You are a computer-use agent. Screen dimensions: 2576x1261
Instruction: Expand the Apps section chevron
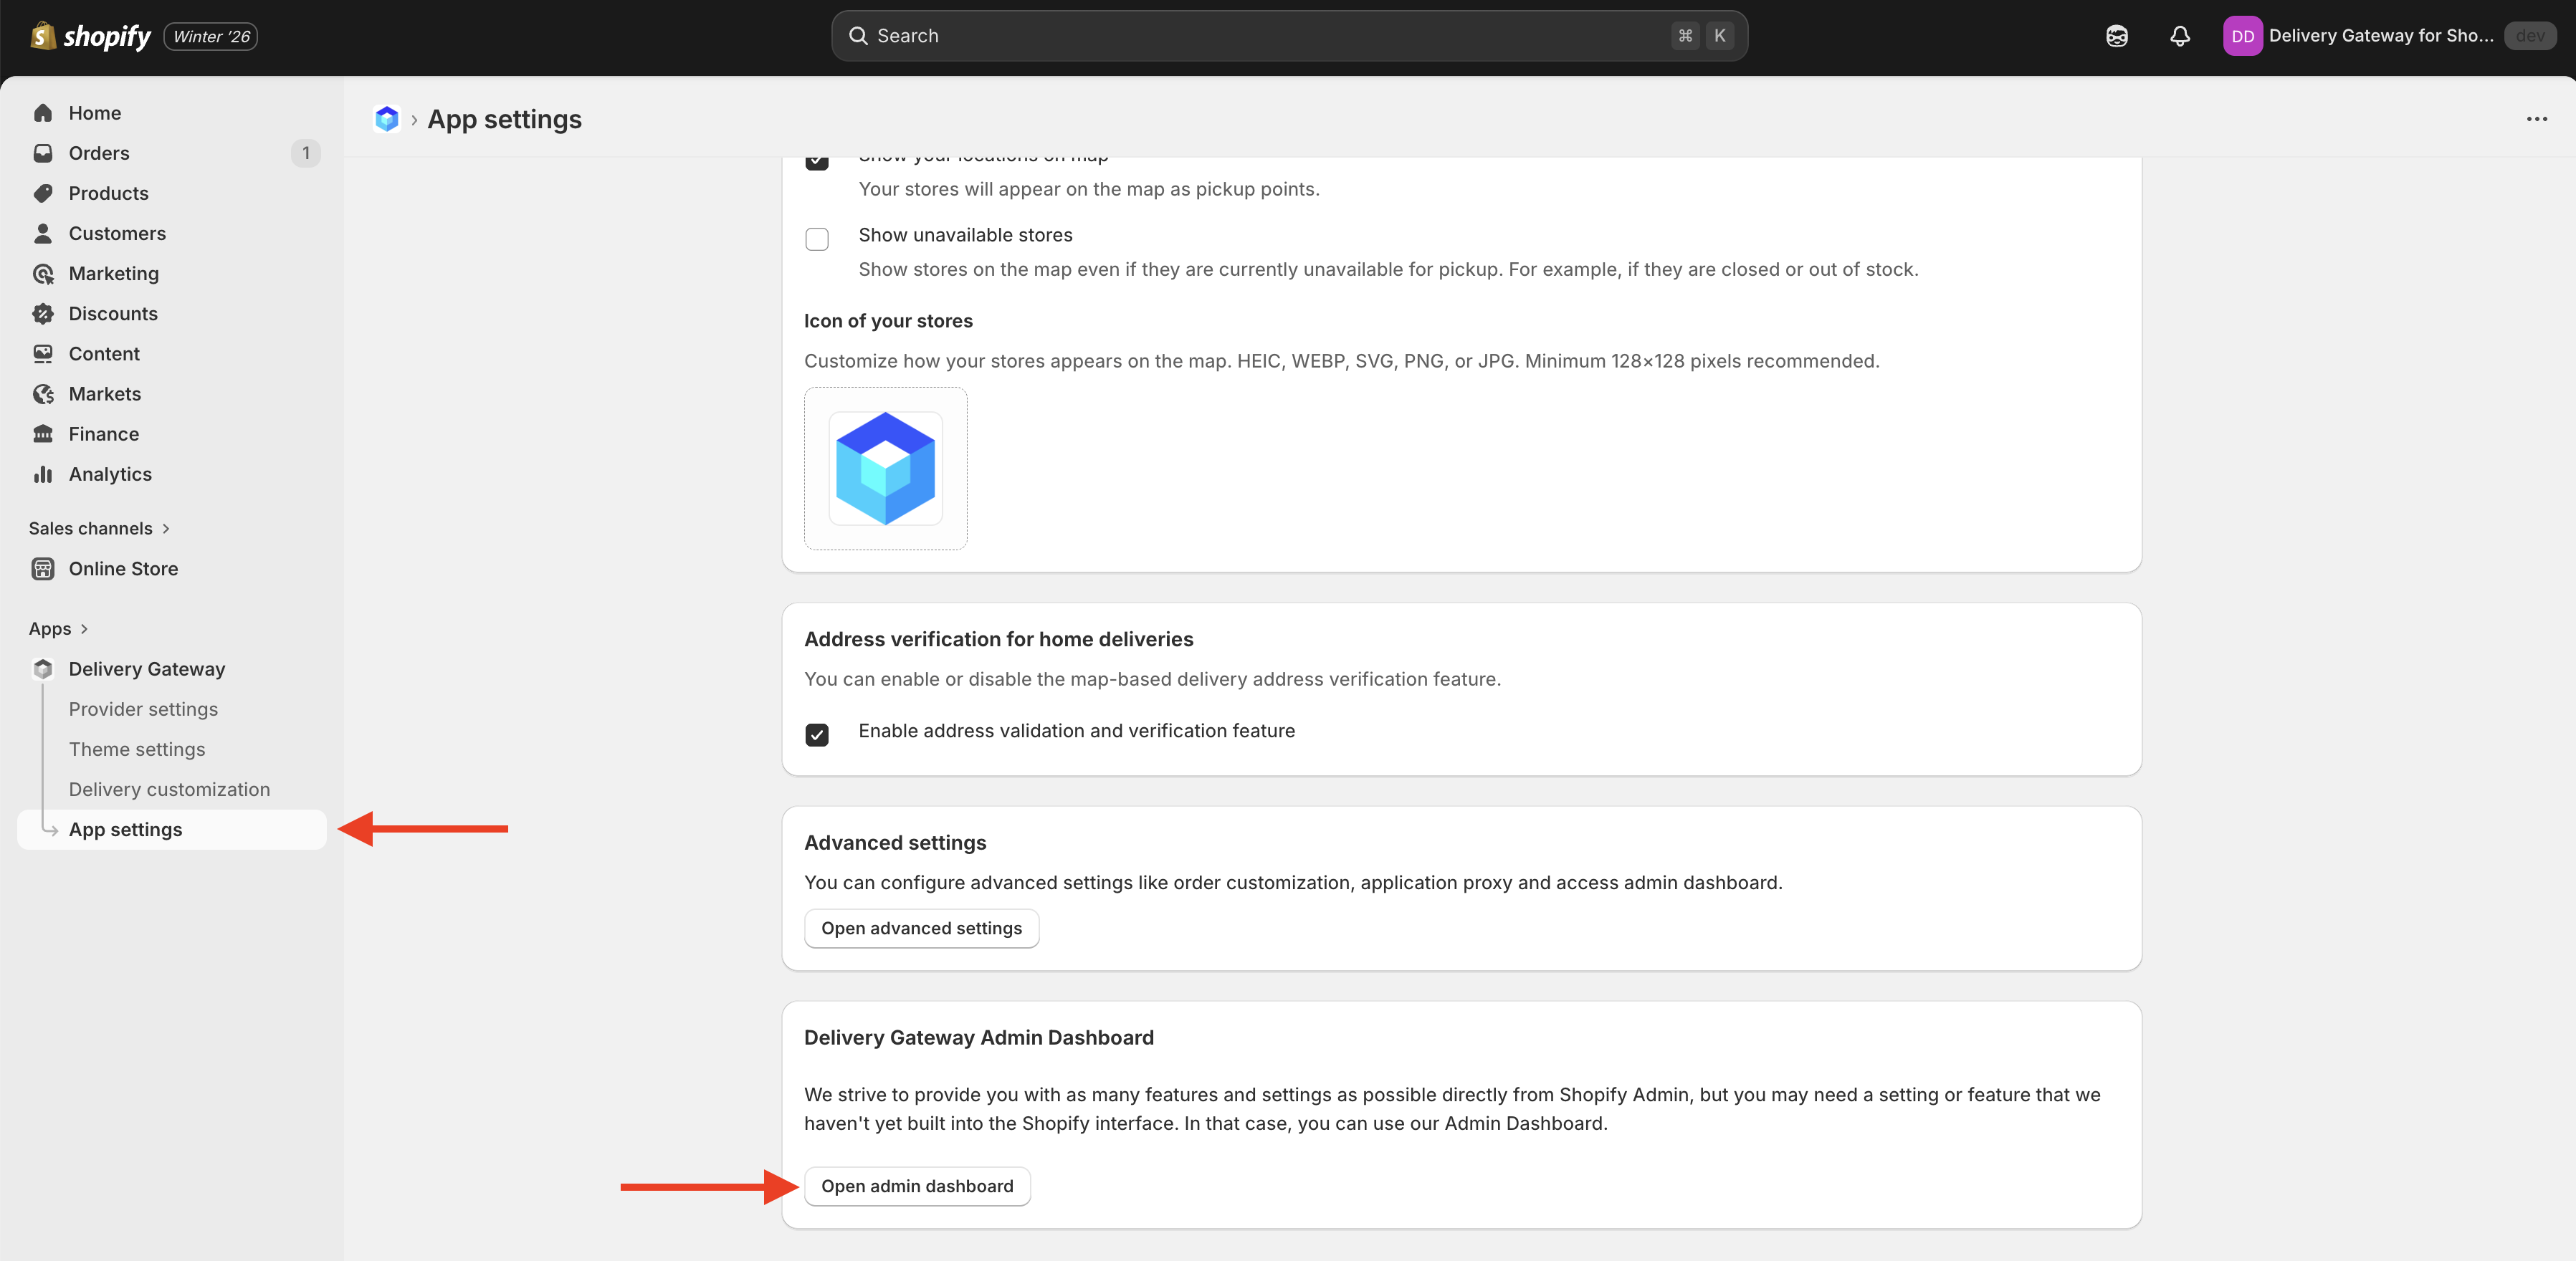pos(84,629)
